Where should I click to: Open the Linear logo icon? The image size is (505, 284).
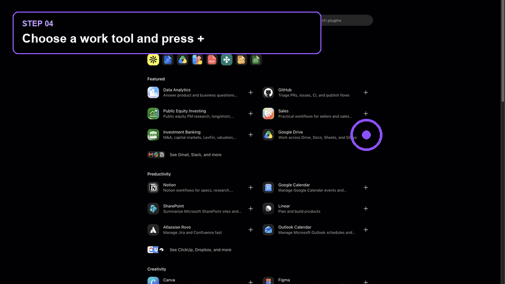click(268, 209)
